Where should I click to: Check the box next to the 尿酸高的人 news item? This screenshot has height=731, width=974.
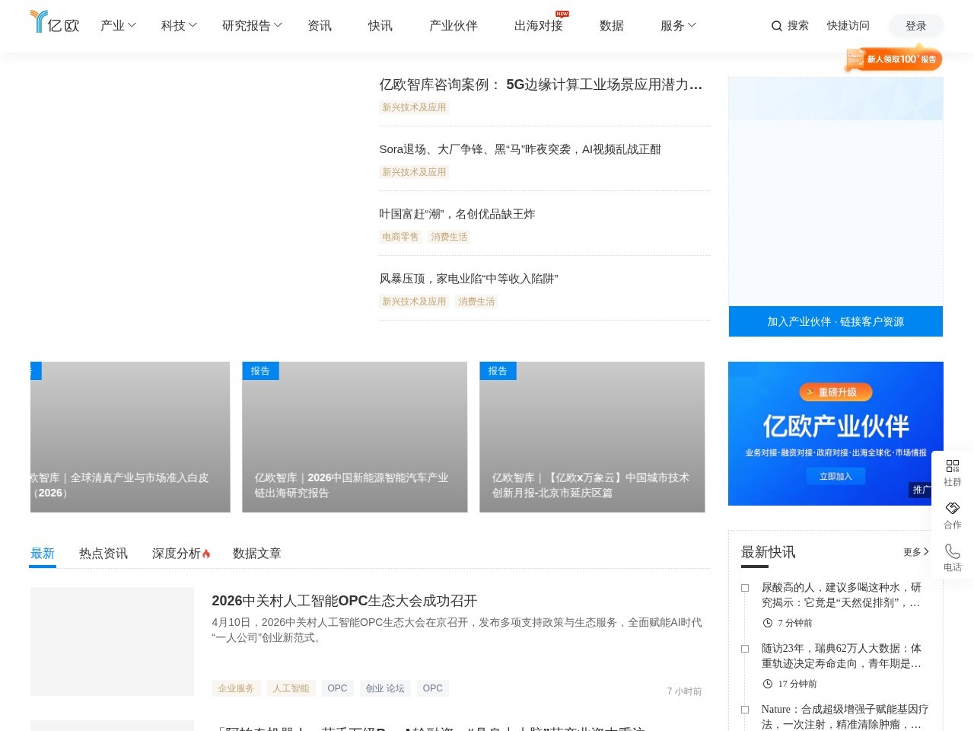(744, 587)
